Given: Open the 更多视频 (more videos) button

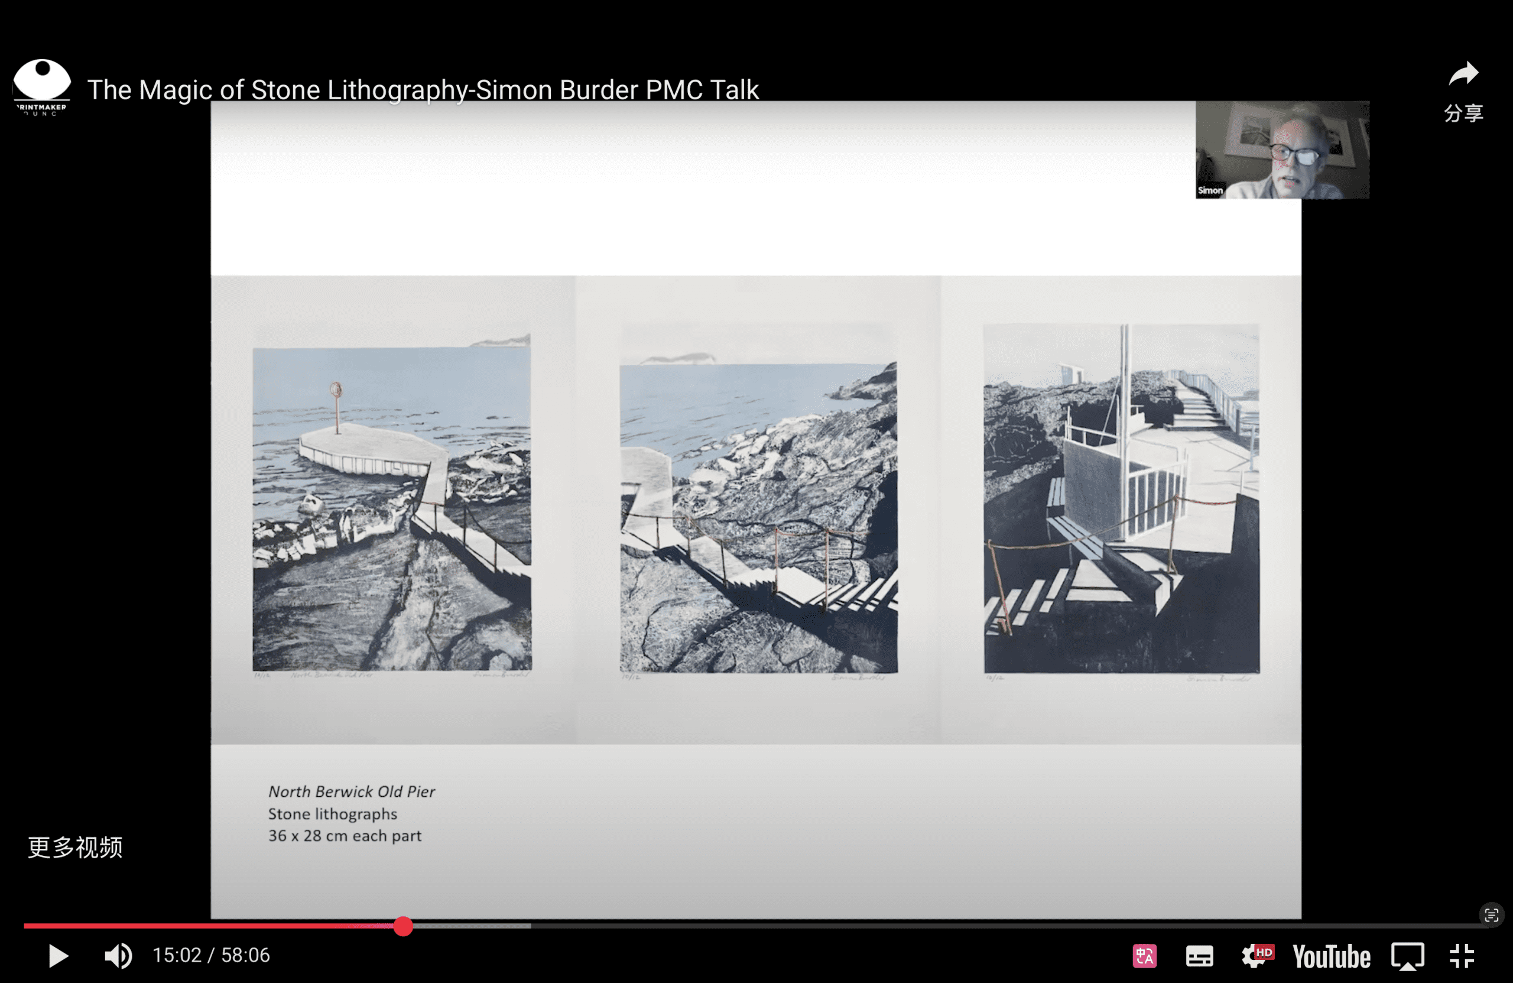Looking at the screenshot, I should (x=75, y=847).
